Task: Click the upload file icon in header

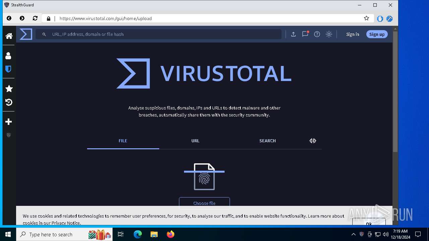Action: pyautogui.click(x=293, y=34)
